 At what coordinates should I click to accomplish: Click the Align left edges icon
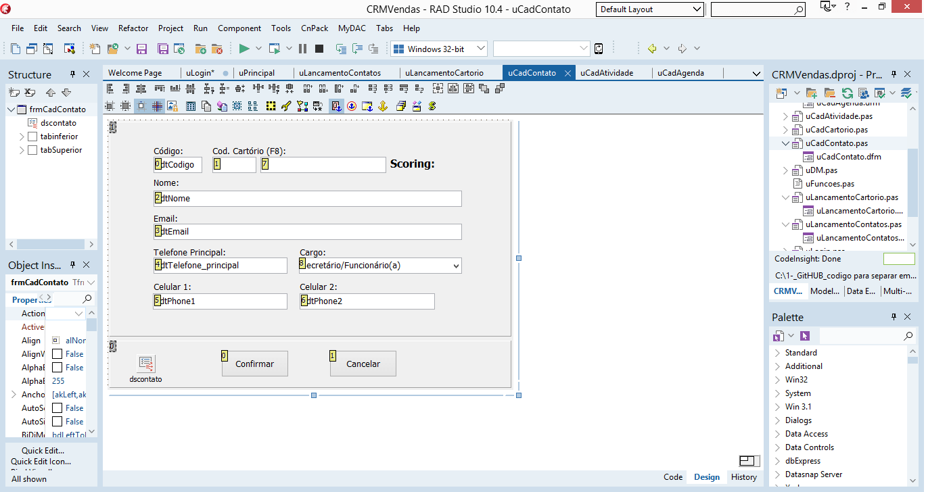111,89
